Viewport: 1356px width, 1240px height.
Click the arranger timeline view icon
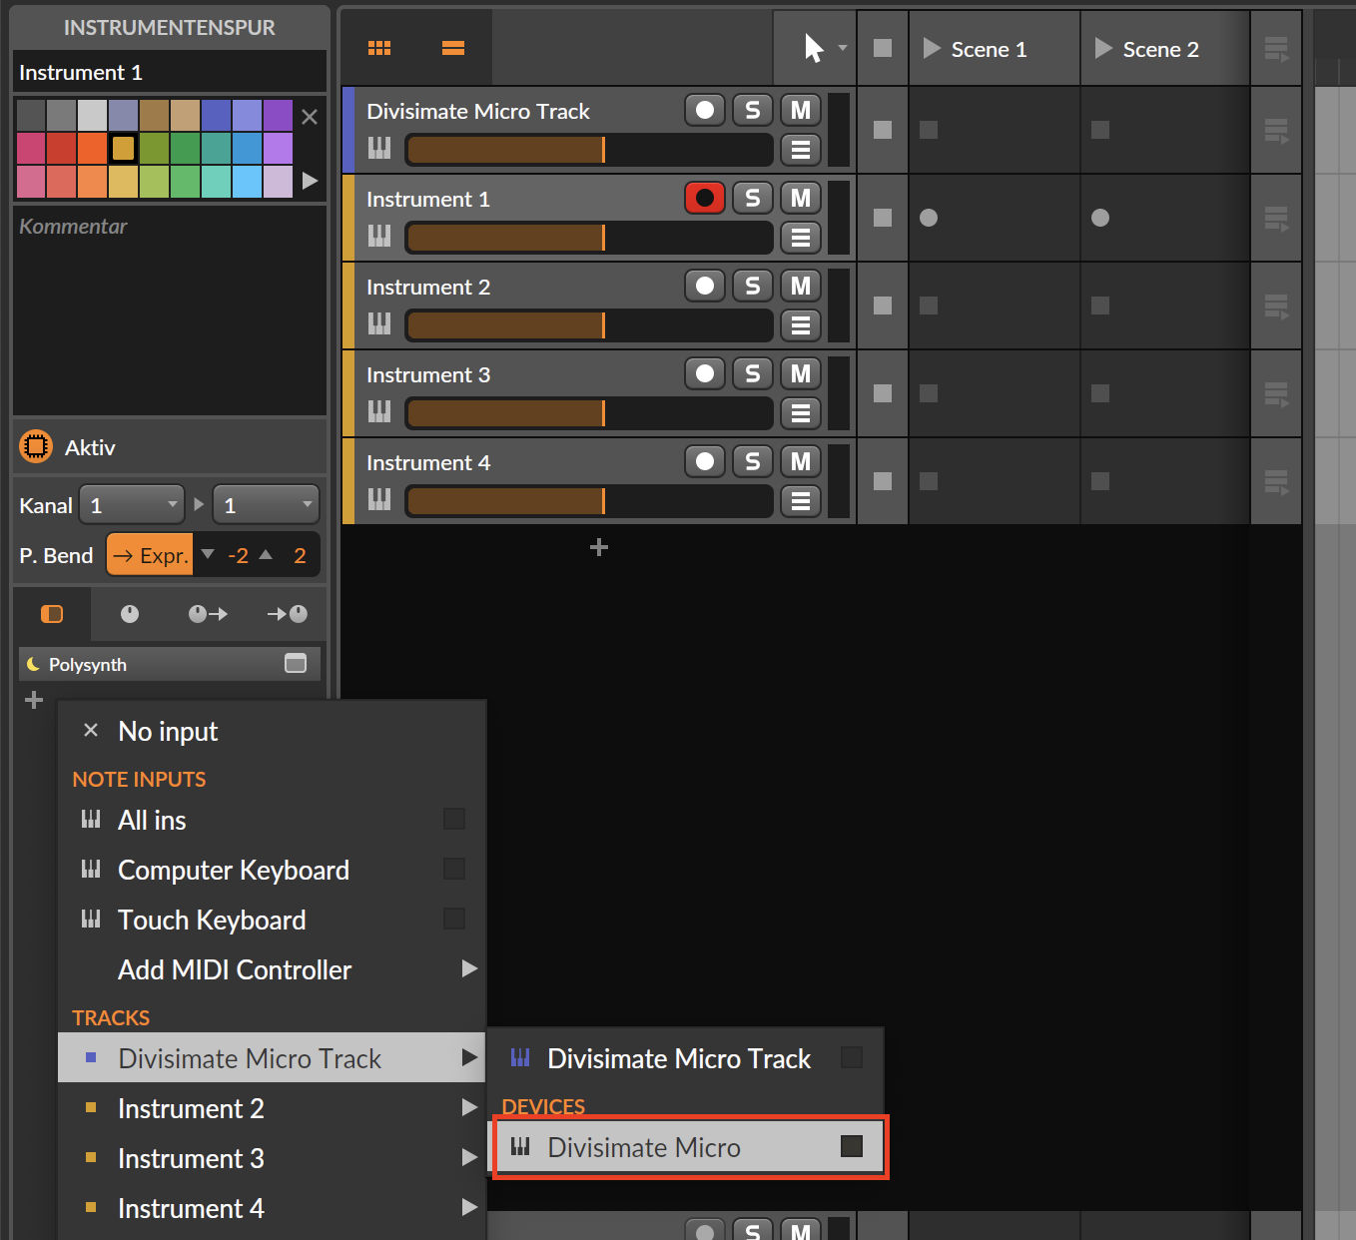[x=452, y=48]
